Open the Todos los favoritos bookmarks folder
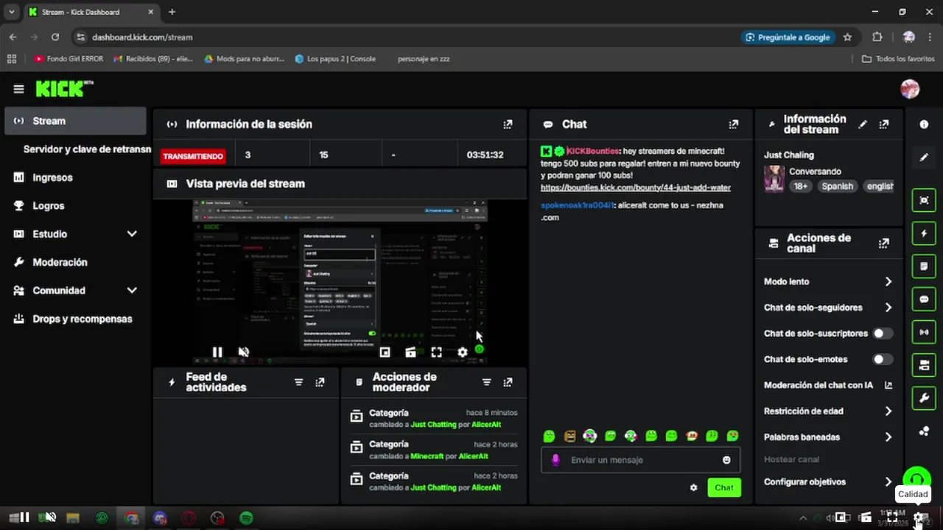The width and height of the screenshot is (943, 530). 898,59
